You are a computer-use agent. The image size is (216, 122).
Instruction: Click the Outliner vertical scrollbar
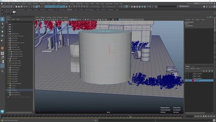click(33, 67)
